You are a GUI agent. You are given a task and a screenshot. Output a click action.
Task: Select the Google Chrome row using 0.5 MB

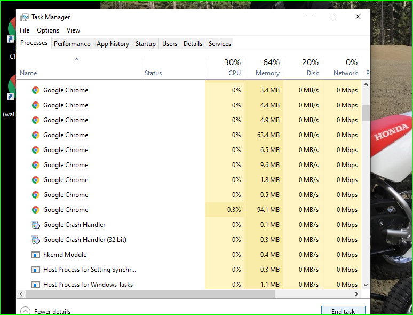click(x=189, y=195)
